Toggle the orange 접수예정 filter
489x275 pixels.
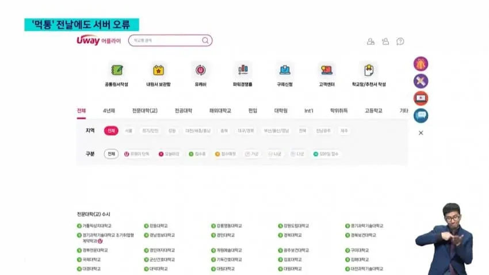226,154
